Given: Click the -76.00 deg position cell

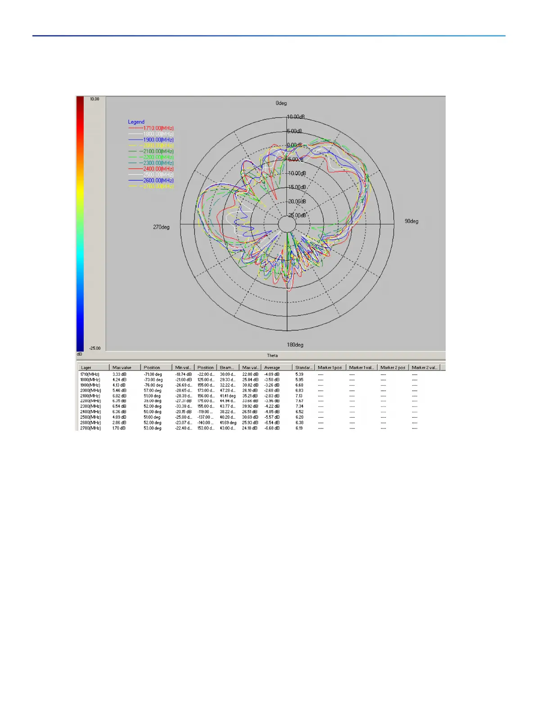Looking at the screenshot, I should [153, 385].
